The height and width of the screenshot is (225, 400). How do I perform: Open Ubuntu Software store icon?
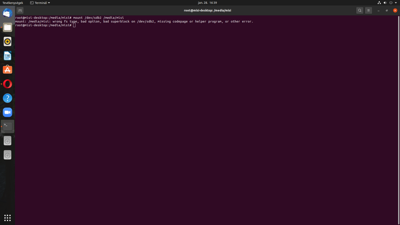(7, 70)
